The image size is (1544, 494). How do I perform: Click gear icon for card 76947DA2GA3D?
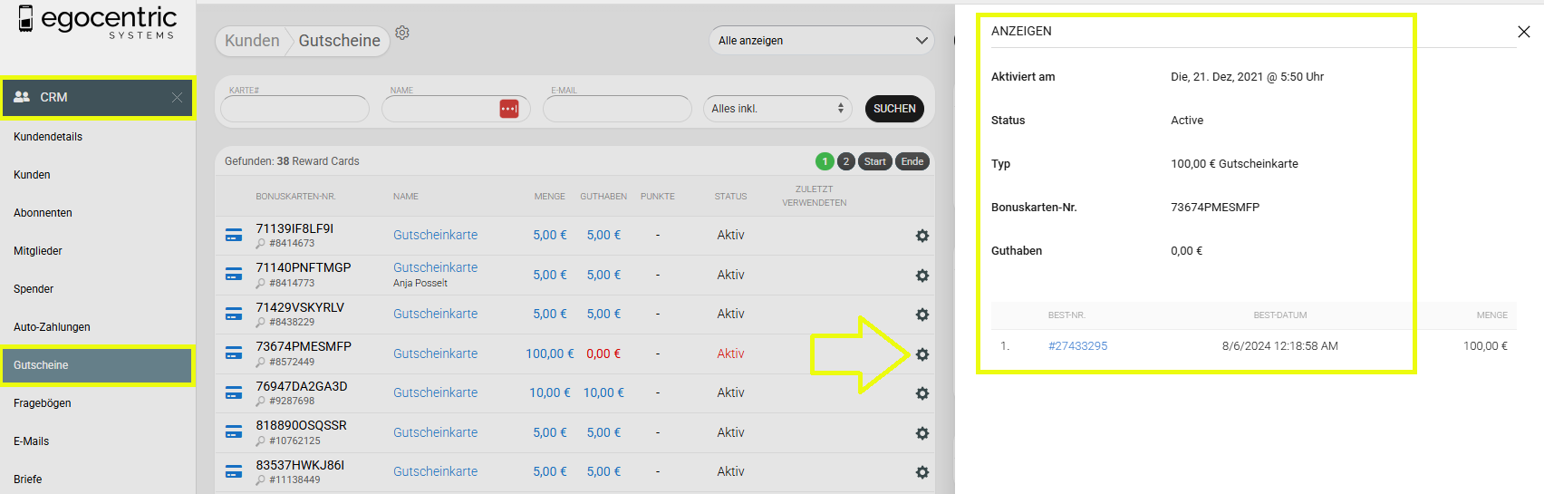[922, 393]
